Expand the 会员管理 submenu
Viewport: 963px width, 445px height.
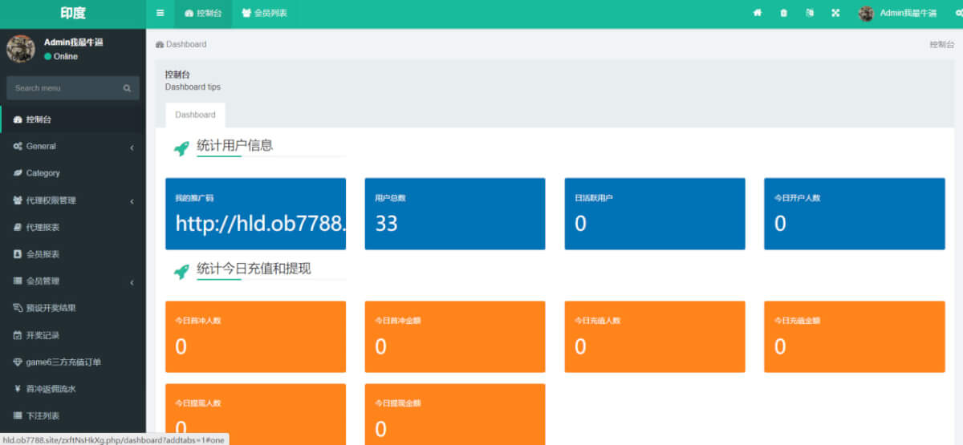click(72, 281)
